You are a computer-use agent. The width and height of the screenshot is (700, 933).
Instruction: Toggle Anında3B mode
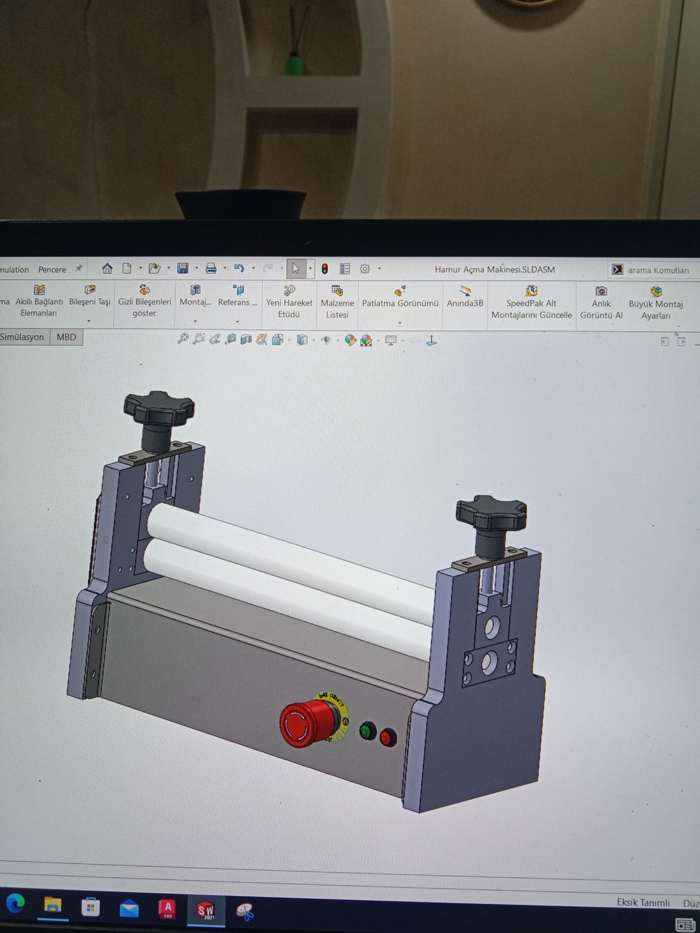[465, 297]
